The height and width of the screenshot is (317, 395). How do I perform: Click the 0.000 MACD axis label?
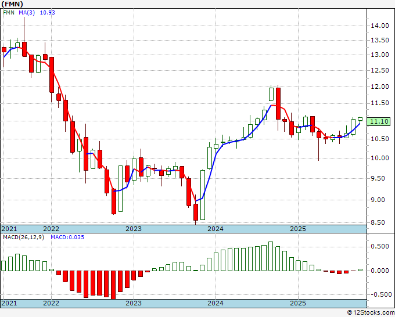click(x=380, y=271)
